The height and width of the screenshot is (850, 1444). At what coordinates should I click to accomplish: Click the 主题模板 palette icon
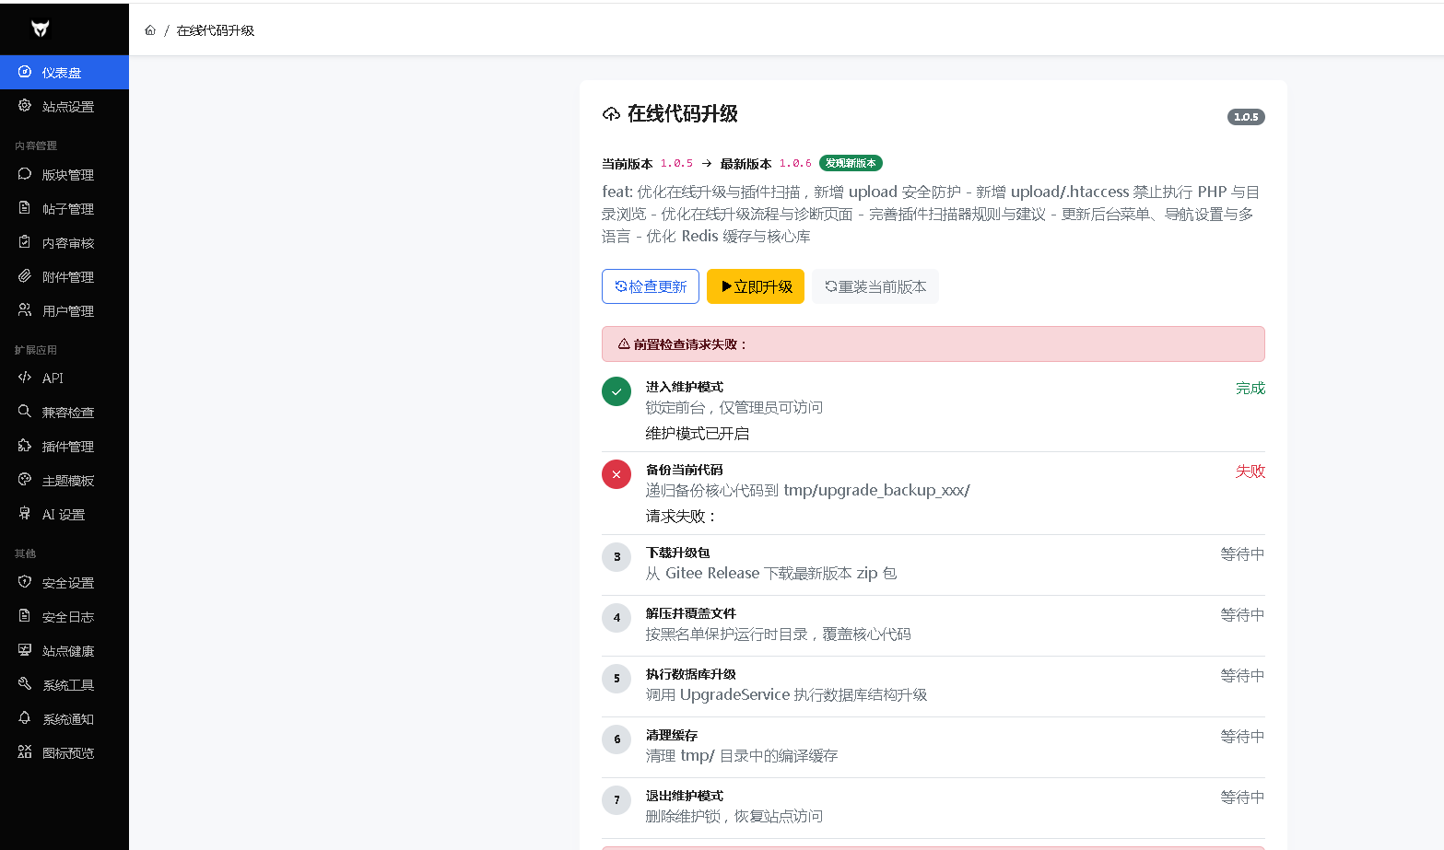(25, 480)
